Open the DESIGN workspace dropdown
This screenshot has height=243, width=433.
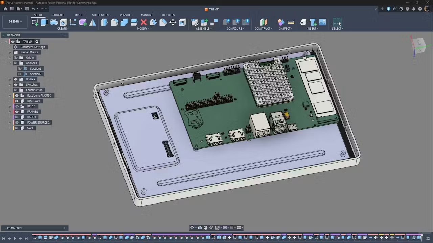click(15, 22)
